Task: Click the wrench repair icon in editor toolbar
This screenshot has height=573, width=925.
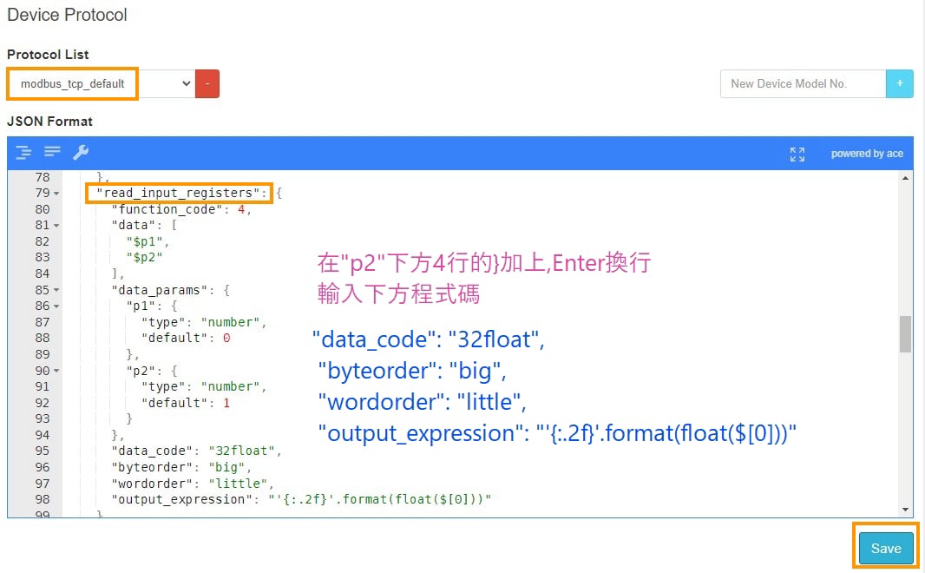Action: [x=81, y=153]
